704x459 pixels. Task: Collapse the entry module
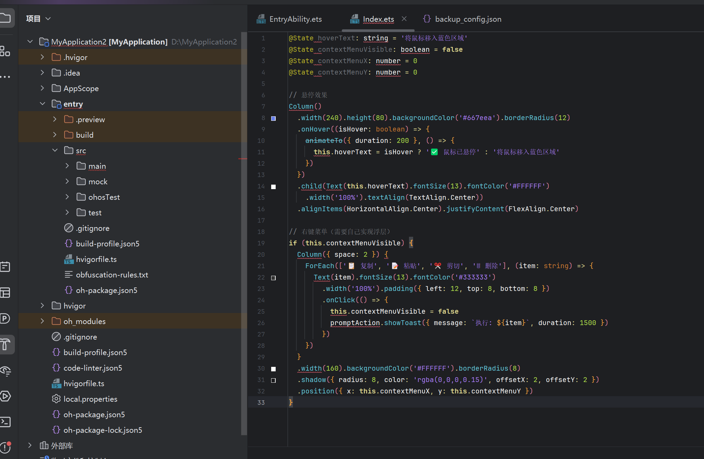pyautogui.click(x=42, y=104)
